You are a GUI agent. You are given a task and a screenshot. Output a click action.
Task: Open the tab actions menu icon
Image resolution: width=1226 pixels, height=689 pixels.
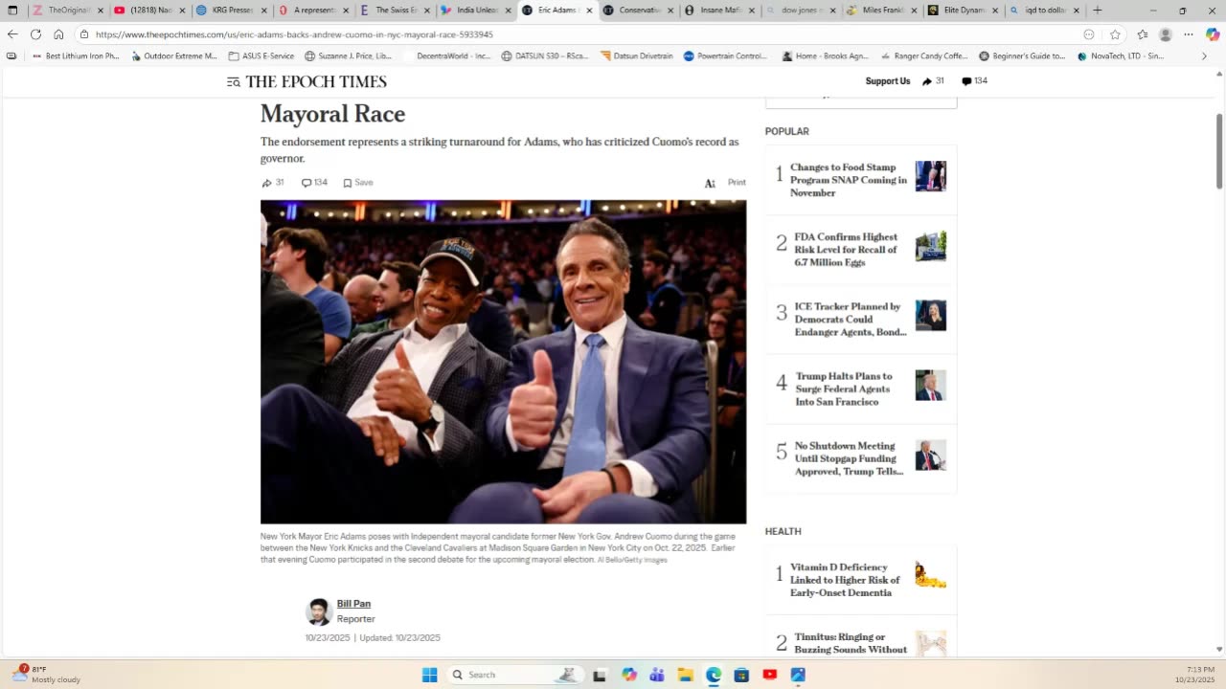point(12,11)
